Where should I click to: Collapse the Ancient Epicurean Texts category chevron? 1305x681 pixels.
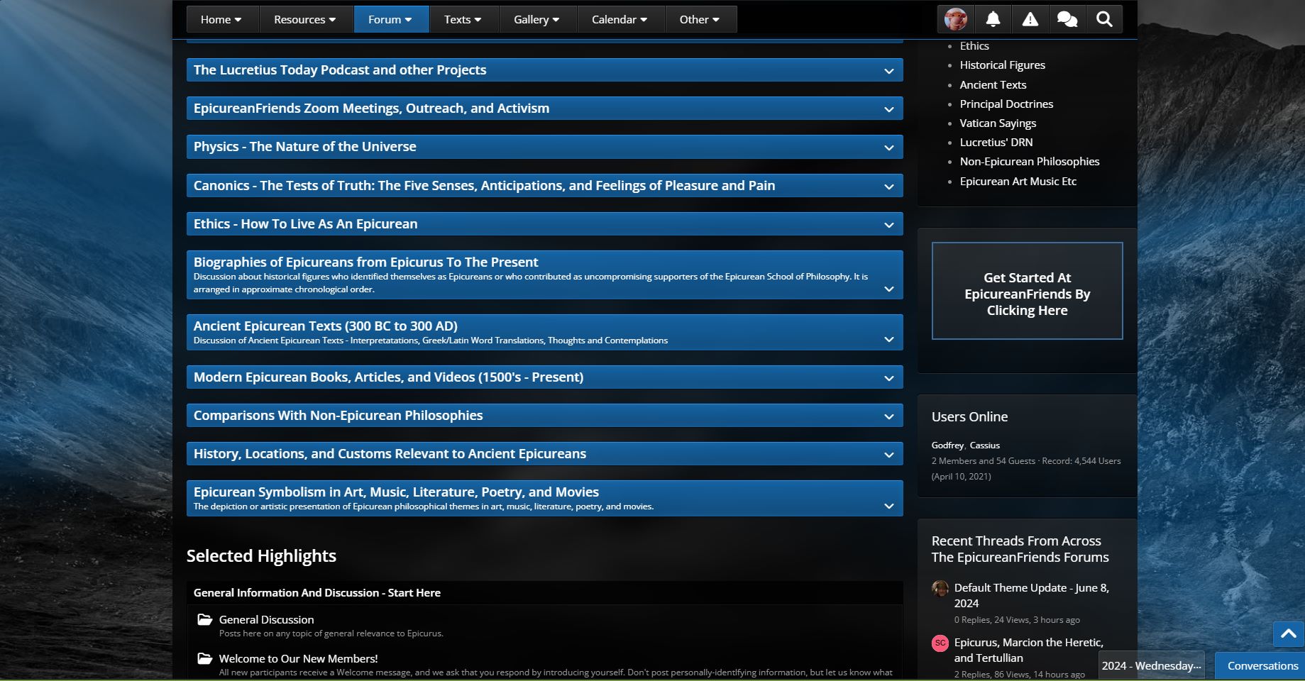pyautogui.click(x=888, y=340)
